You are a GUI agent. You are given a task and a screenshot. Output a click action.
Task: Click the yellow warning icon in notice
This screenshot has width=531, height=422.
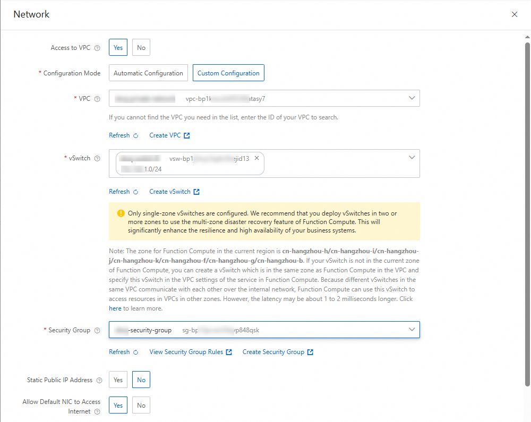[121, 213]
